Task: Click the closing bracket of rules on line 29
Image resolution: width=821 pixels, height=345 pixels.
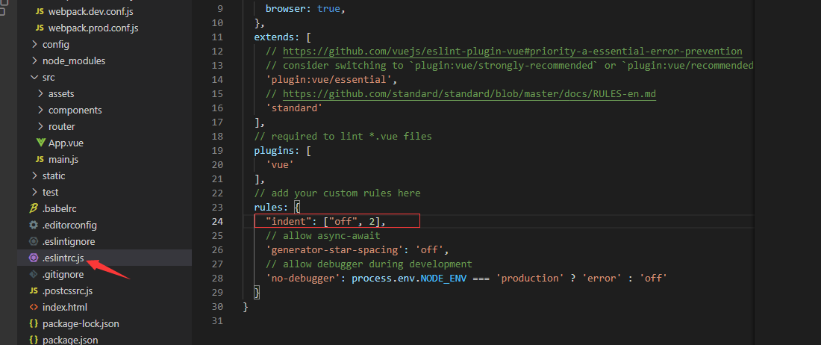Action: 257,292
